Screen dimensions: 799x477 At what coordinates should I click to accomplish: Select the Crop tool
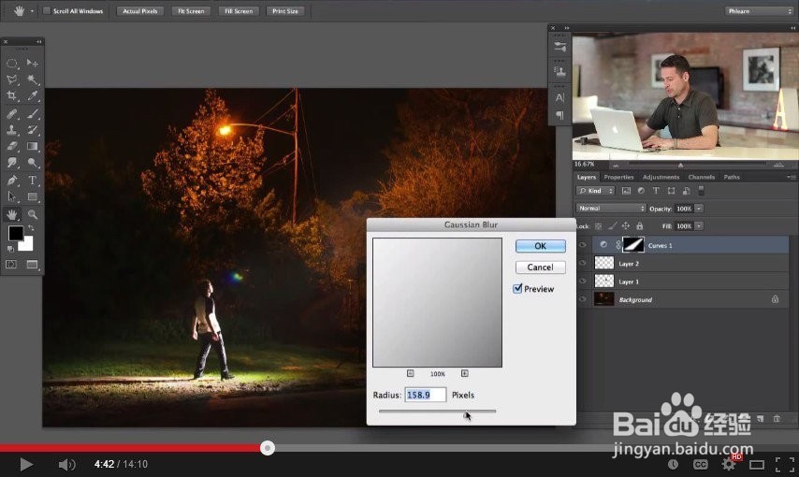[x=12, y=95]
